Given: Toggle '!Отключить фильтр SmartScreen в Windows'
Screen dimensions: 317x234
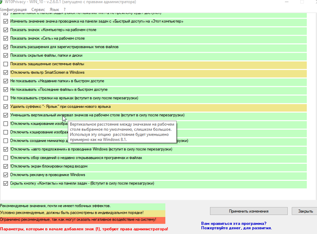Looking at the screenshot, I should coord(6,73).
